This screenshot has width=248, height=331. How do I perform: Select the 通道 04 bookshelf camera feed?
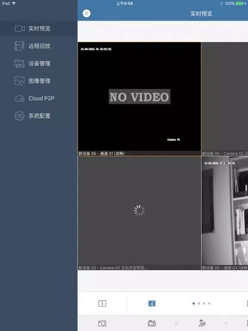point(225,213)
